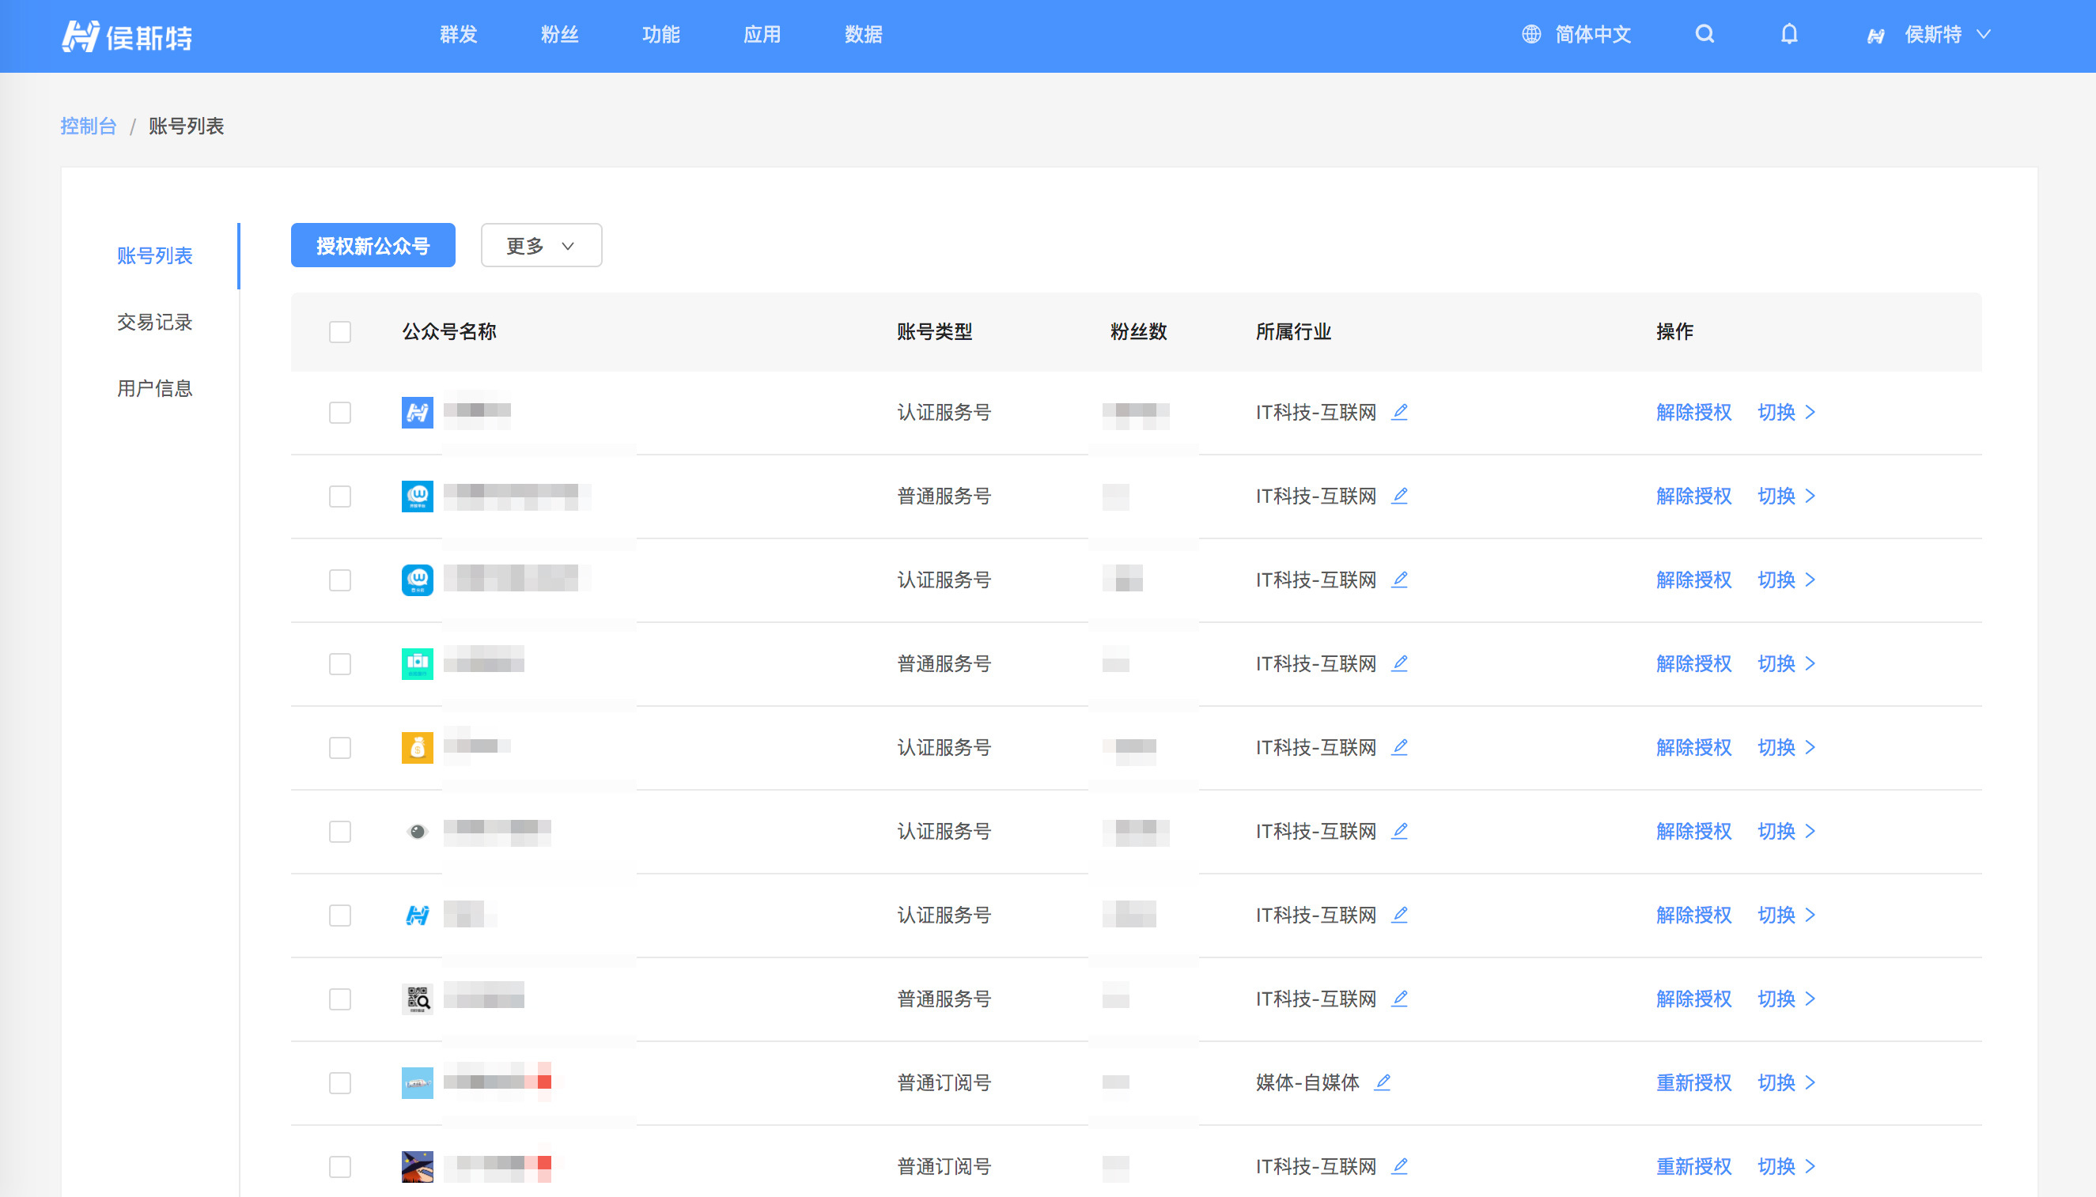Go to 控制台 breadcrumb link

point(88,126)
